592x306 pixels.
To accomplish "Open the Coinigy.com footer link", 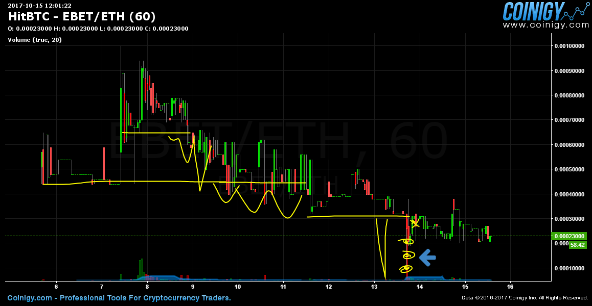I will [x=29, y=298].
